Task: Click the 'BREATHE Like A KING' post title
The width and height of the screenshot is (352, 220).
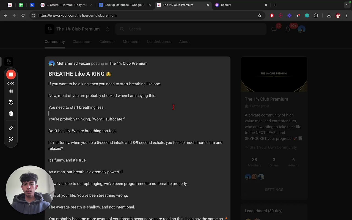Action: [80, 74]
